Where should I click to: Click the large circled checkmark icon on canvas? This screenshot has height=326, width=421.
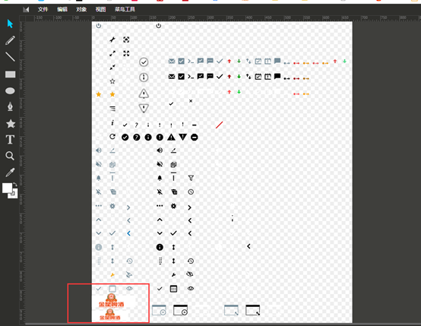tap(144, 62)
